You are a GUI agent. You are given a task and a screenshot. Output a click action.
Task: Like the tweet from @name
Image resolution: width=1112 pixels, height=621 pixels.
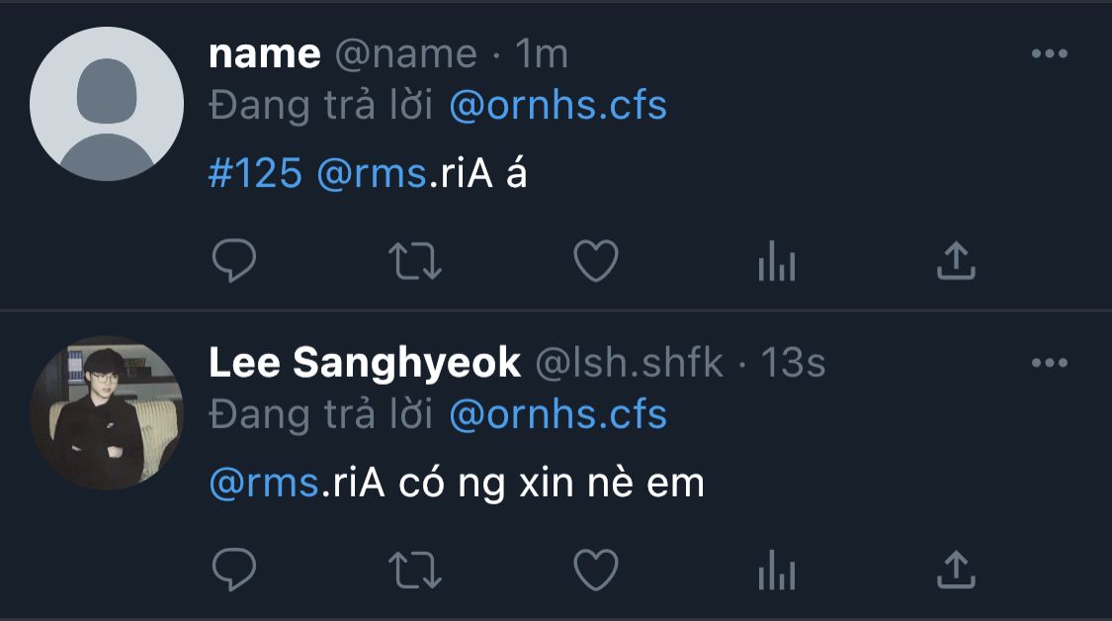coord(596,260)
